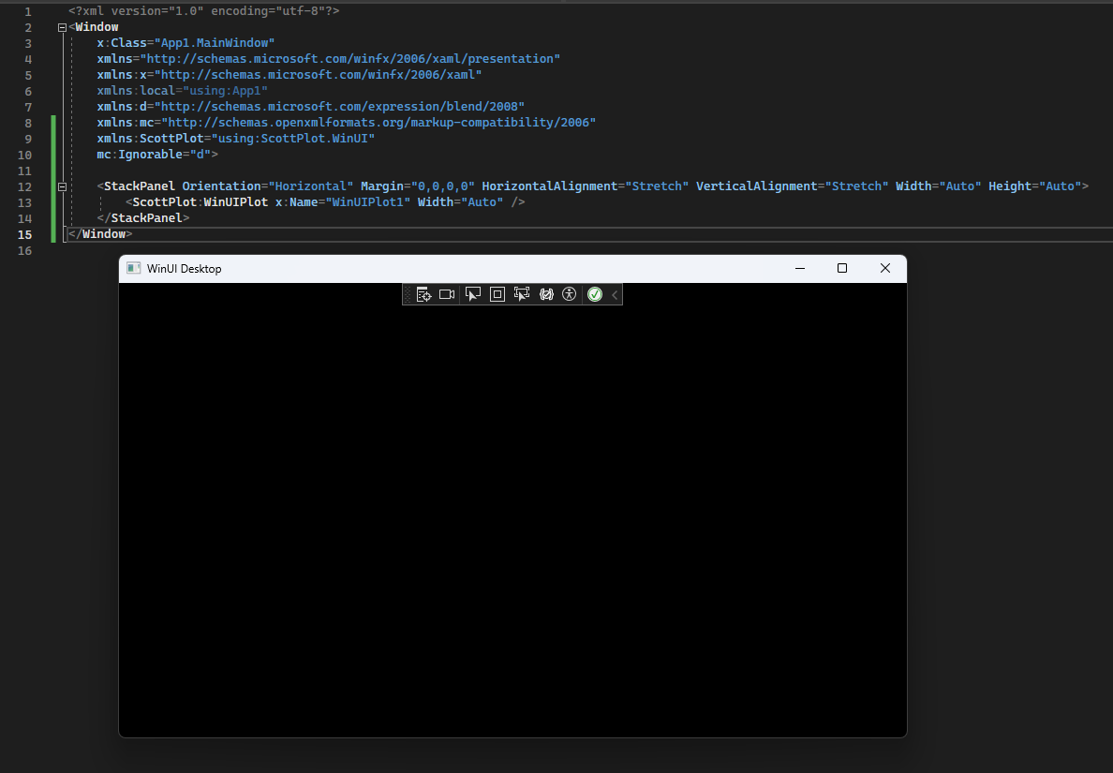1113x773 pixels.
Task: Maximize the WinUI Desktop window
Action: tap(841, 268)
